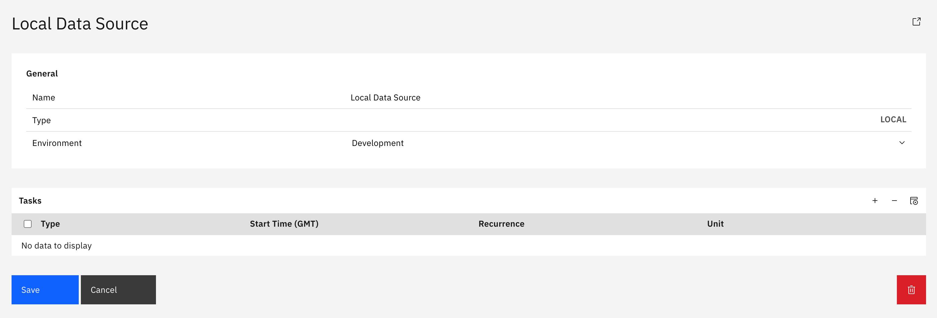The image size is (937, 318).
Task: Click the run task now icon
Action: 914,201
